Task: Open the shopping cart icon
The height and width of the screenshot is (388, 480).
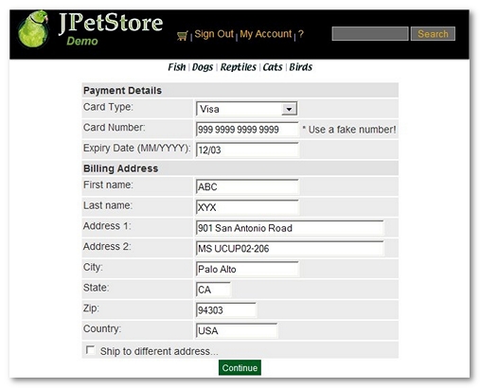Action: pyautogui.click(x=183, y=36)
